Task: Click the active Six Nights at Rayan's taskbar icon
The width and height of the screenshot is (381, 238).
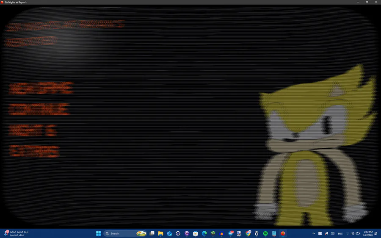Action: click(x=283, y=233)
